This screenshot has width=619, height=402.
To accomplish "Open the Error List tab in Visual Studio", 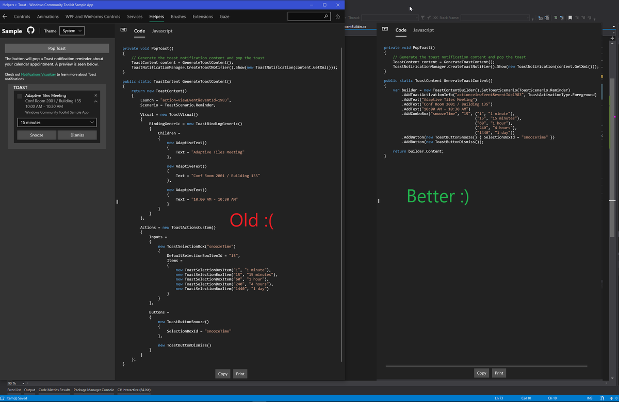I will click(14, 390).
